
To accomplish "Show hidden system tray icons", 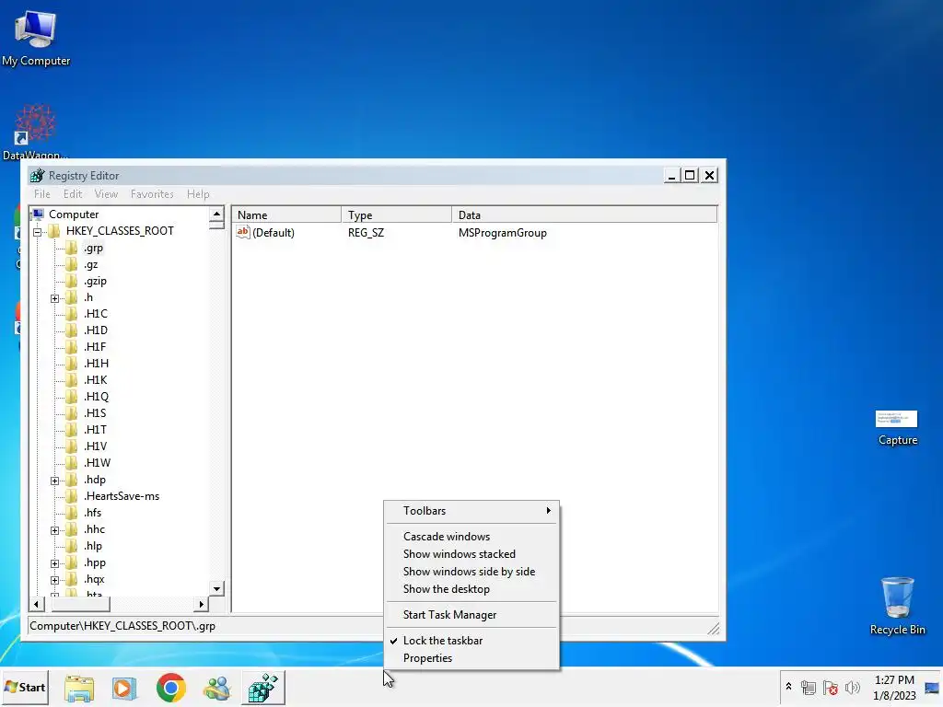I will coord(788,687).
